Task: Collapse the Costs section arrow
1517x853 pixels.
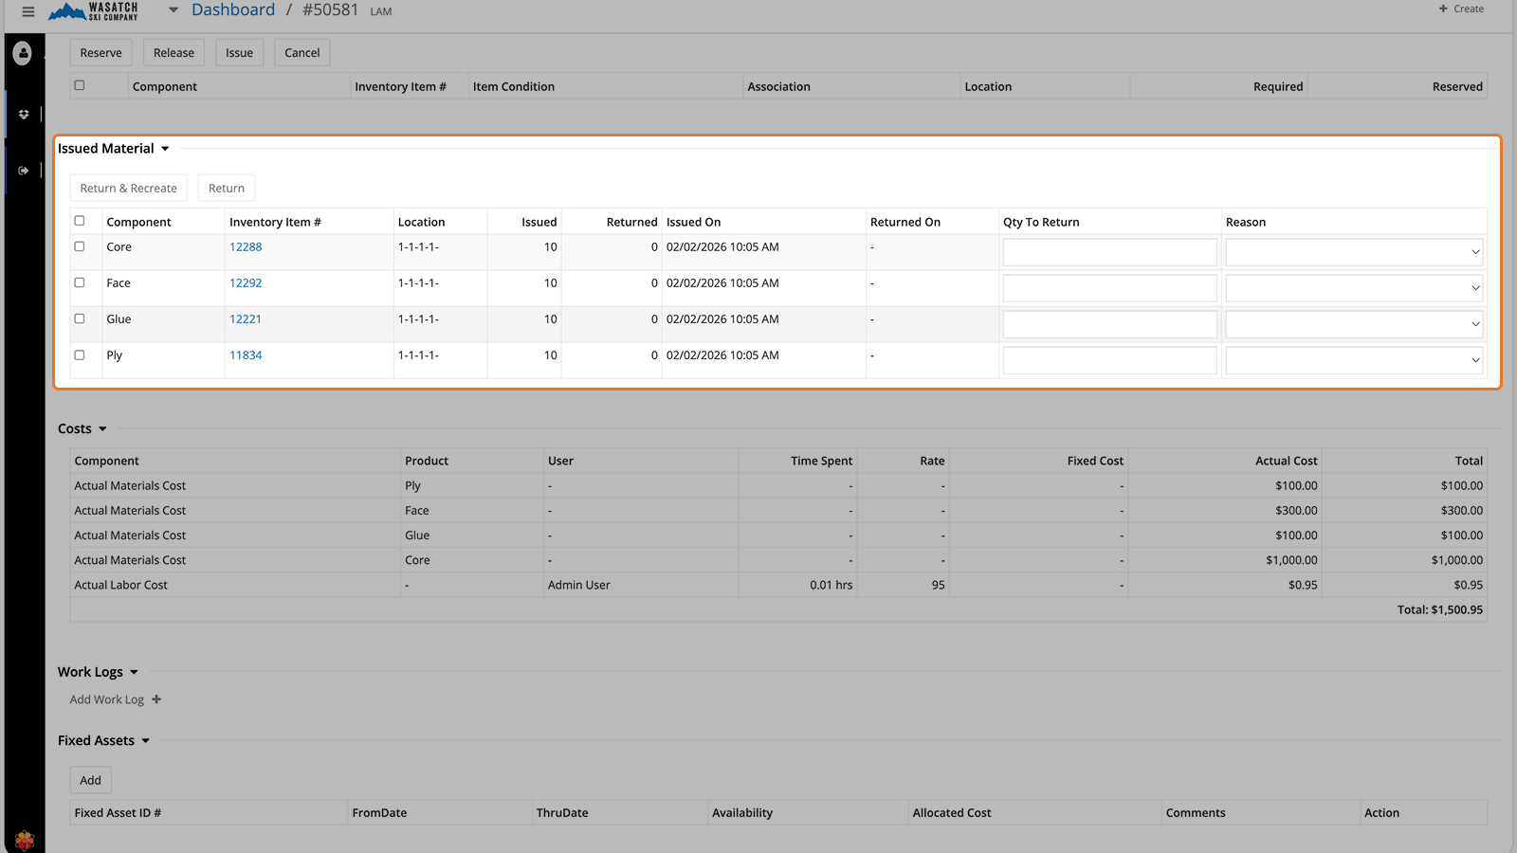Action: tap(102, 429)
